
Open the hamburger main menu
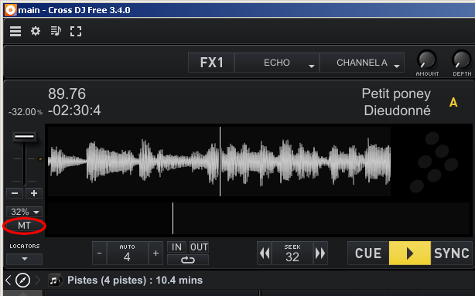[15, 31]
